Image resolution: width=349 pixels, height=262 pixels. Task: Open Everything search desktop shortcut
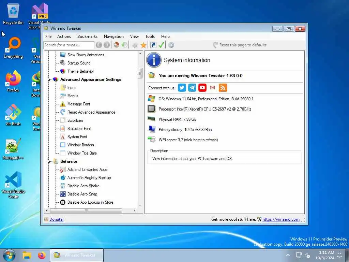coord(13,48)
